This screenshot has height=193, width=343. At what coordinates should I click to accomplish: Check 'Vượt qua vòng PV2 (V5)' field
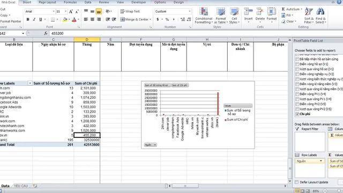(x=297, y=109)
